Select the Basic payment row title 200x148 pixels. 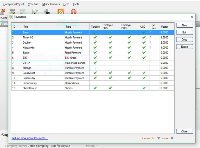pyautogui.click(x=26, y=32)
